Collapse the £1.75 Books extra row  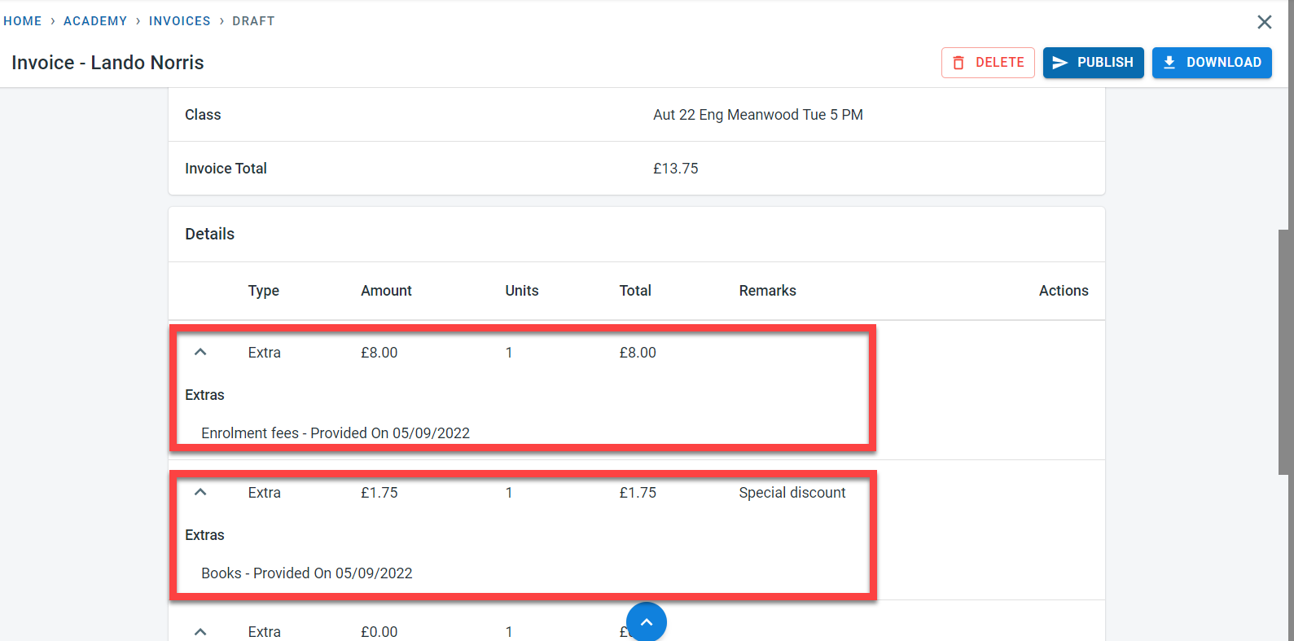point(200,493)
